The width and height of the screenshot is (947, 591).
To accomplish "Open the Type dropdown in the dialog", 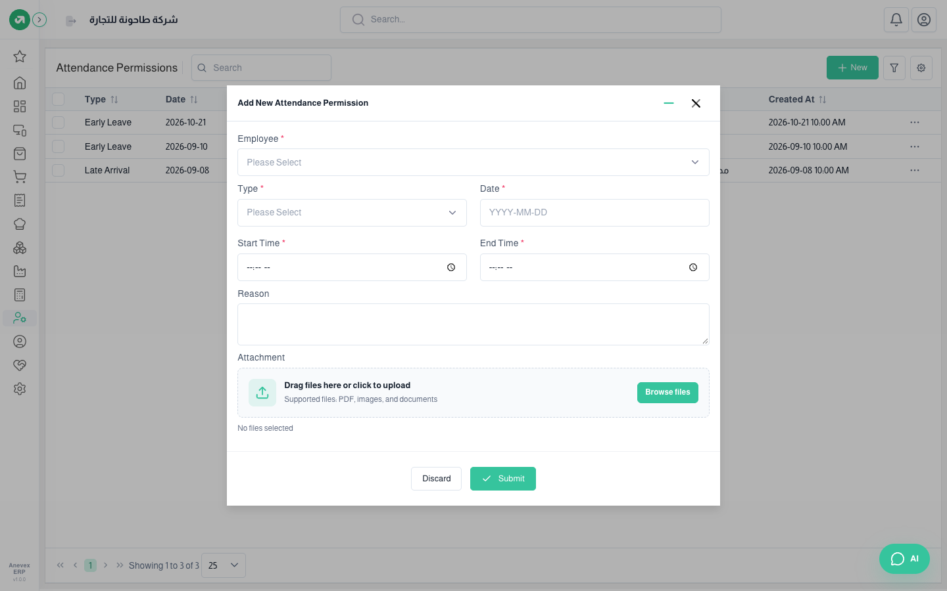I will [x=352, y=213].
